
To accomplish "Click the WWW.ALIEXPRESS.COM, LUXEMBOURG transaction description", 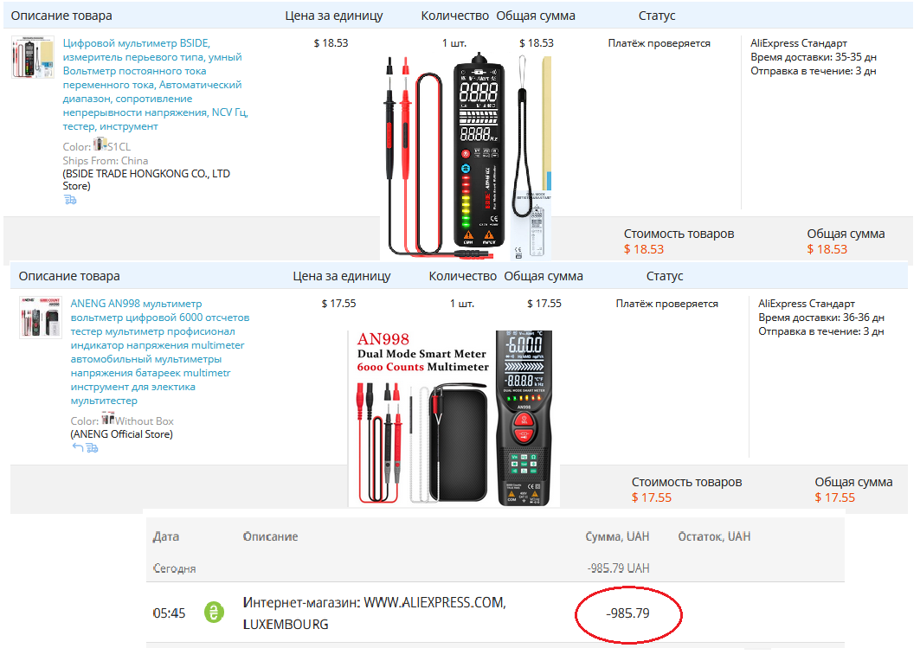I will [x=375, y=613].
